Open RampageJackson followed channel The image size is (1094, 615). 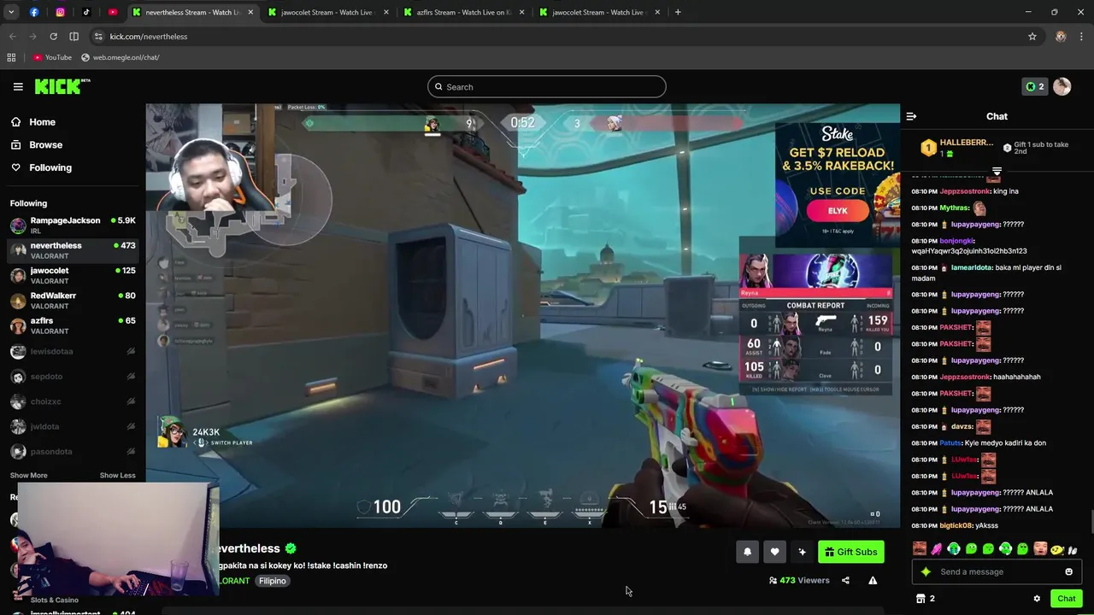(73, 225)
